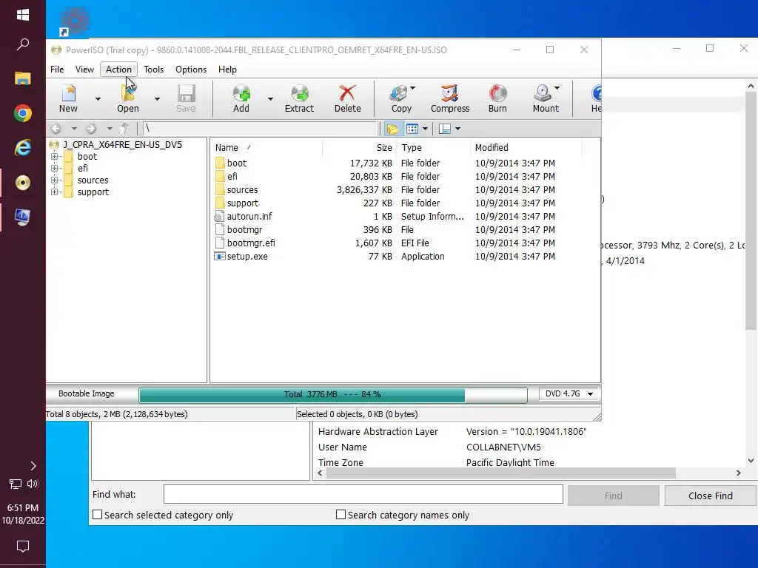The height and width of the screenshot is (568, 758).
Task: Open the Options menu
Action: [x=191, y=70]
